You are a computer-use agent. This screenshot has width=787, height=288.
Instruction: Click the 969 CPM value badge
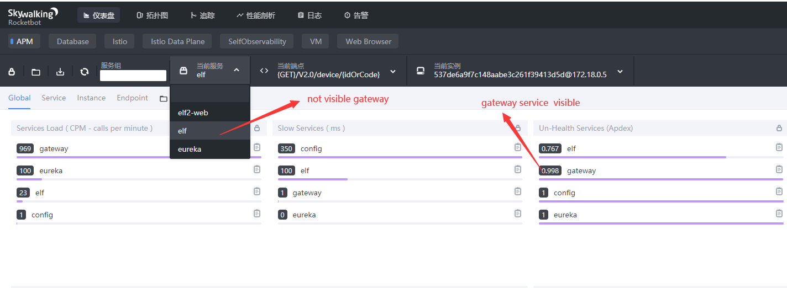click(x=25, y=148)
